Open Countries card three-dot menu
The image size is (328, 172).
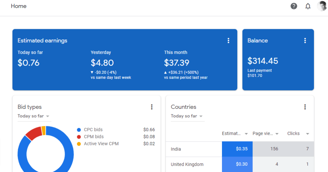[305, 107]
